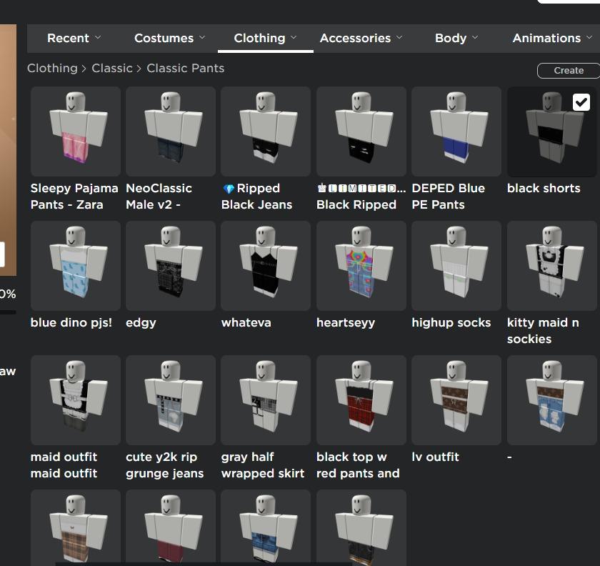Choose the NeoClassic Male v2 pants
600x566 pixels.
pos(170,131)
